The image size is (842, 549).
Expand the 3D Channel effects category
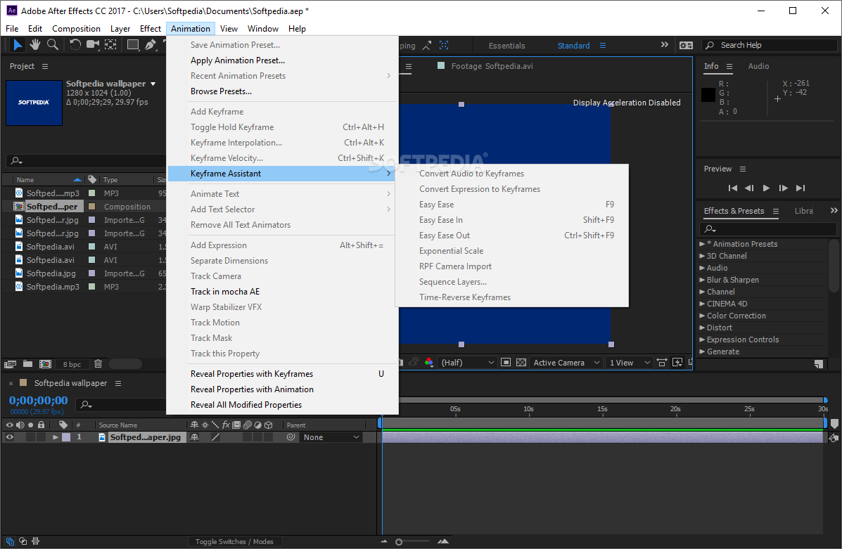tap(702, 257)
